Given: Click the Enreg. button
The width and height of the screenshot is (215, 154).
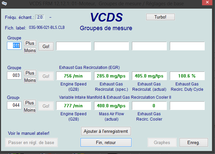Looking at the screenshot, I should coord(194,142).
